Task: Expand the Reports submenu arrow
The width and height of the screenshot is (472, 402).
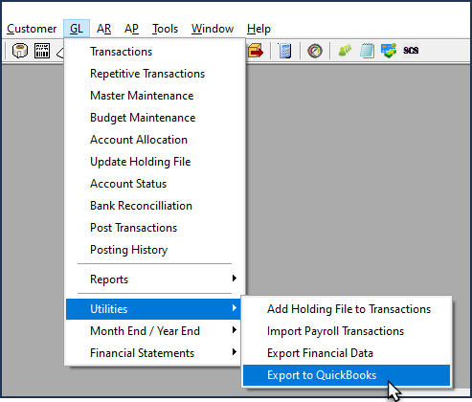Action: (x=235, y=279)
